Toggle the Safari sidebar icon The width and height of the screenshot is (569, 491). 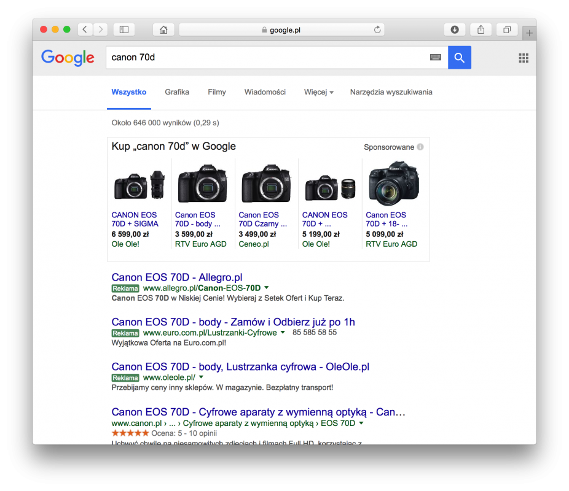point(124,29)
